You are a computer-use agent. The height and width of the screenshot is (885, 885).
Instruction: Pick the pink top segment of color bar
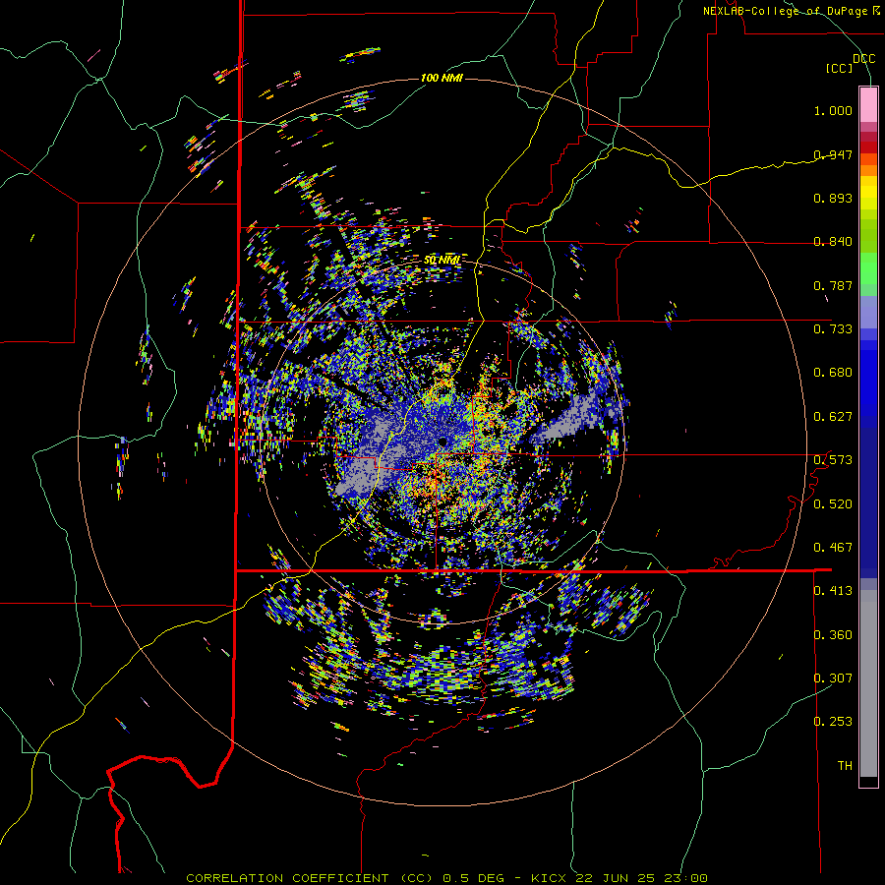click(868, 105)
